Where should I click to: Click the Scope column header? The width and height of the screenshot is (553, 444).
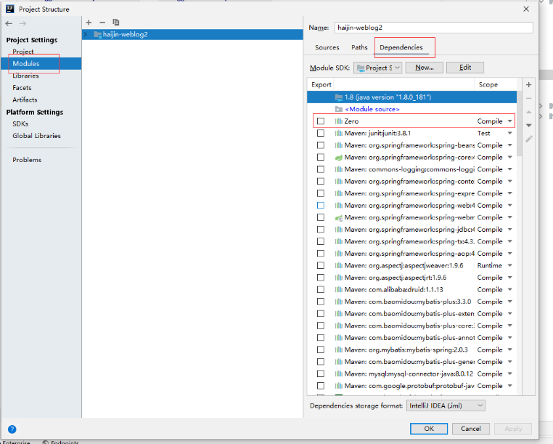pos(488,85)
